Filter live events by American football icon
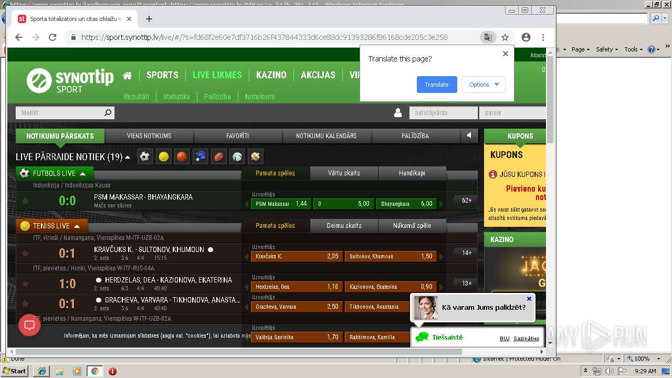Viewport: 672px width, 378px height. click(219, 156)
